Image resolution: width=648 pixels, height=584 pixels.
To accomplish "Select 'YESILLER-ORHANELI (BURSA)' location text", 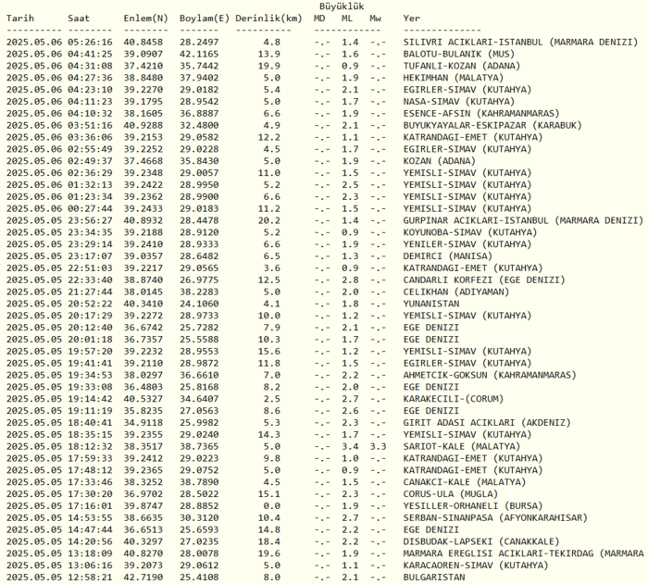I will [x=473, y=506].
